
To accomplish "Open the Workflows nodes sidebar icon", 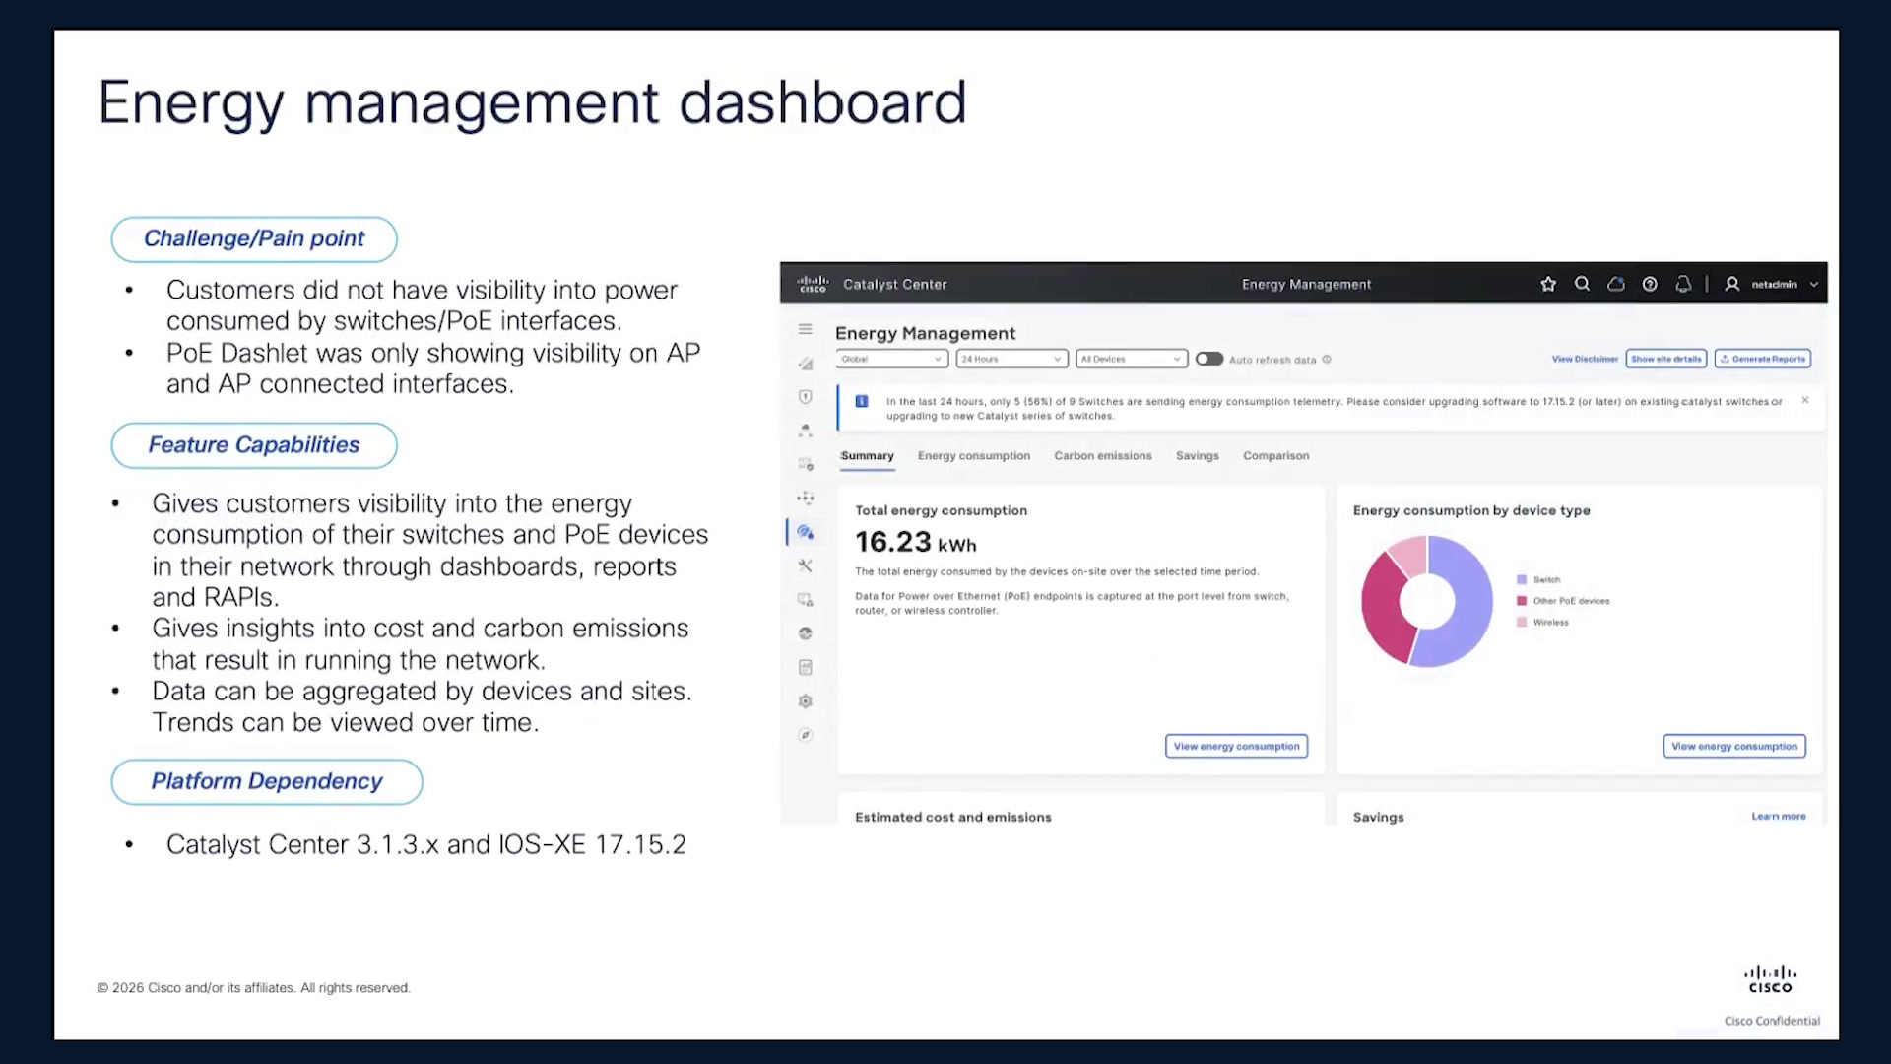I will click(805, 498).
